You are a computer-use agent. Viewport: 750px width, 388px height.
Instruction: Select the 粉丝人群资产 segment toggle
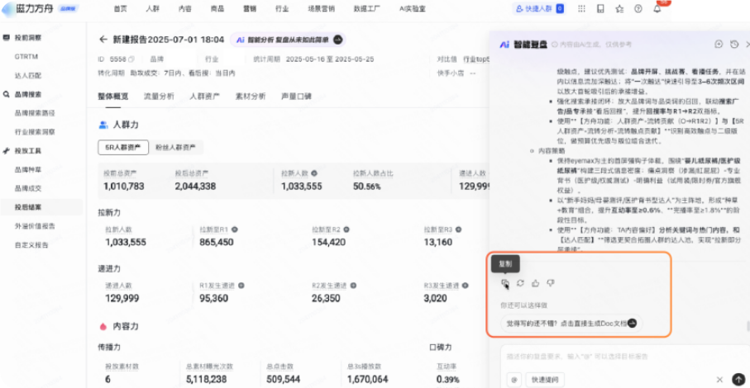175,148
